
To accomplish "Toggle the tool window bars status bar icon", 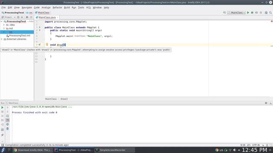I will 3,145.
